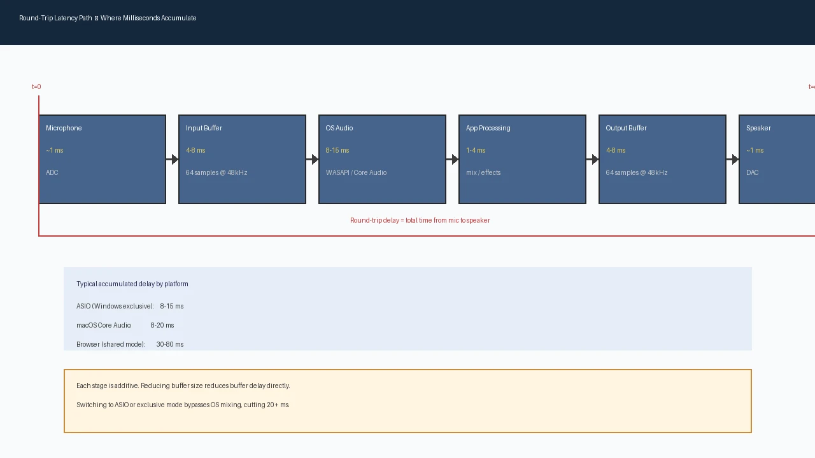The width and height of the screenshot is (815, 458).
Task: Select the 'Switching to ASIO or exclusive mode' line
Action: 183,405
